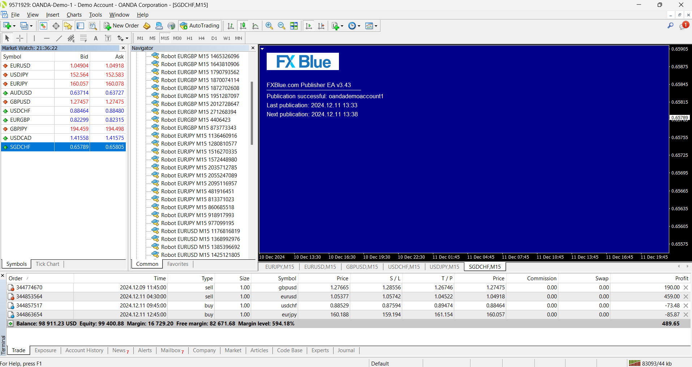Close order 344863654 eurjpy position
This screenshot has width=692, height=367.
(x=686, y=315)
